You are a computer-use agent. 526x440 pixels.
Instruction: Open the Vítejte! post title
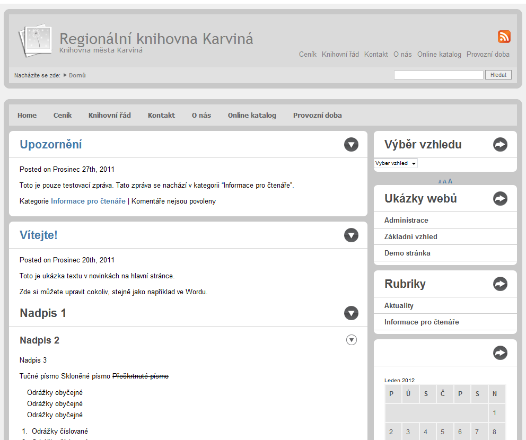click(x=39, y=235)
